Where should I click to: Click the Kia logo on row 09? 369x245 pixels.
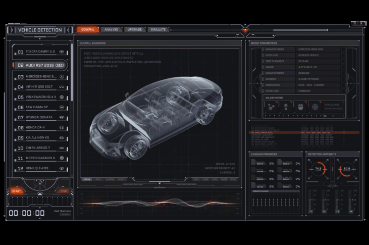[62, 137]
